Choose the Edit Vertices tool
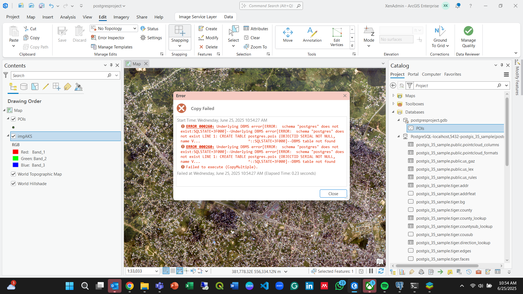Image resolution: width=523 pixels, height=294 pixels. tap(337, 37)
